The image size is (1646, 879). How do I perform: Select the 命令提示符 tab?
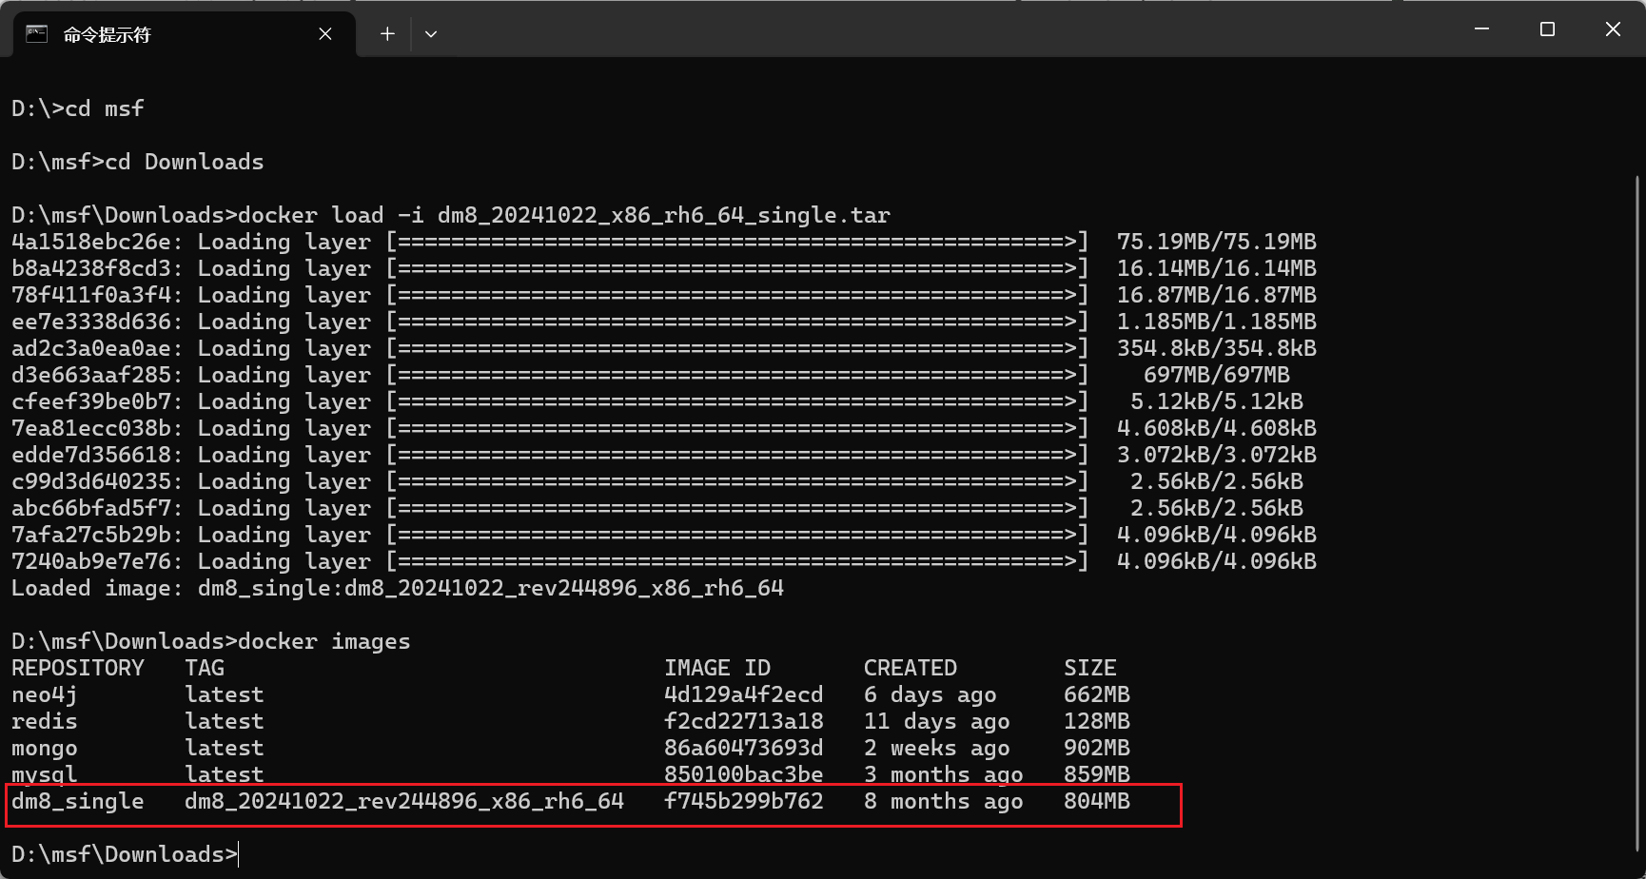(184, 34)
